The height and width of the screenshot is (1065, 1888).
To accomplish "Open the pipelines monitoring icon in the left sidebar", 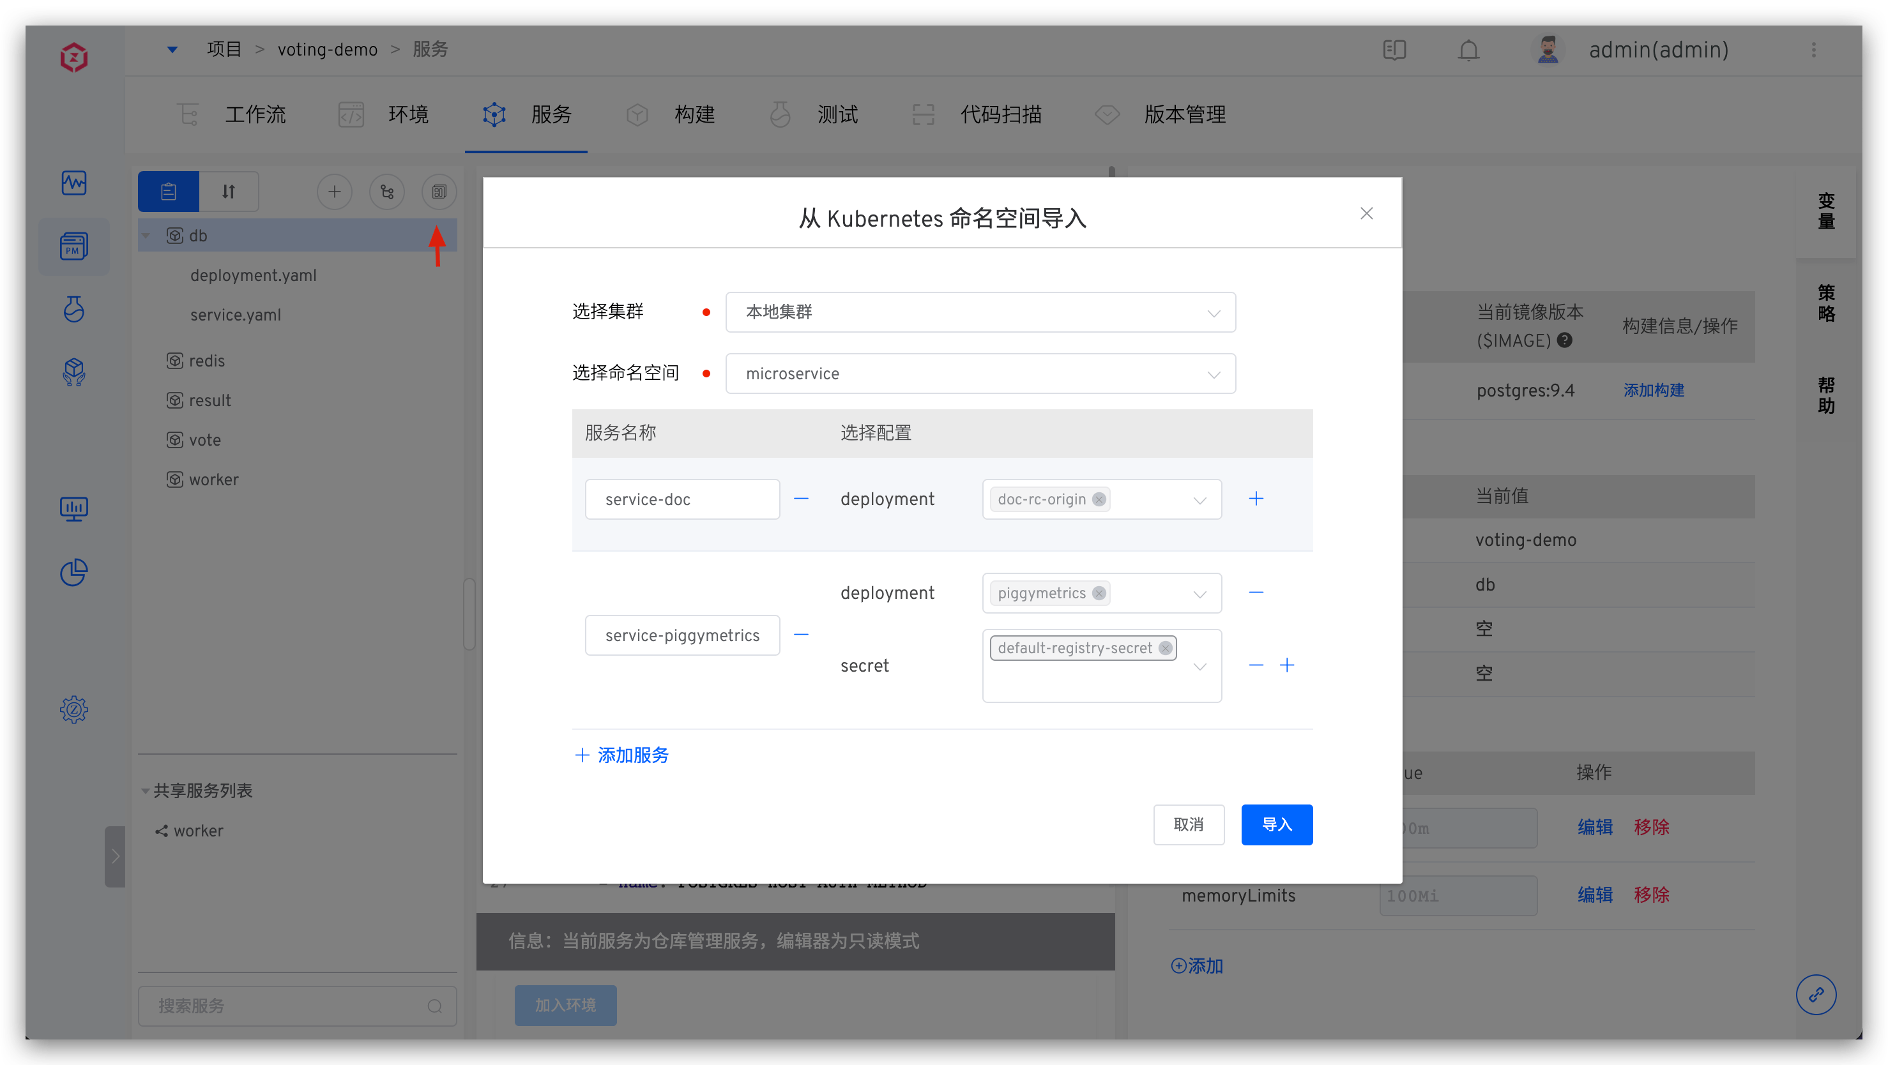I will pyautogui.click(x=74, y=183).
